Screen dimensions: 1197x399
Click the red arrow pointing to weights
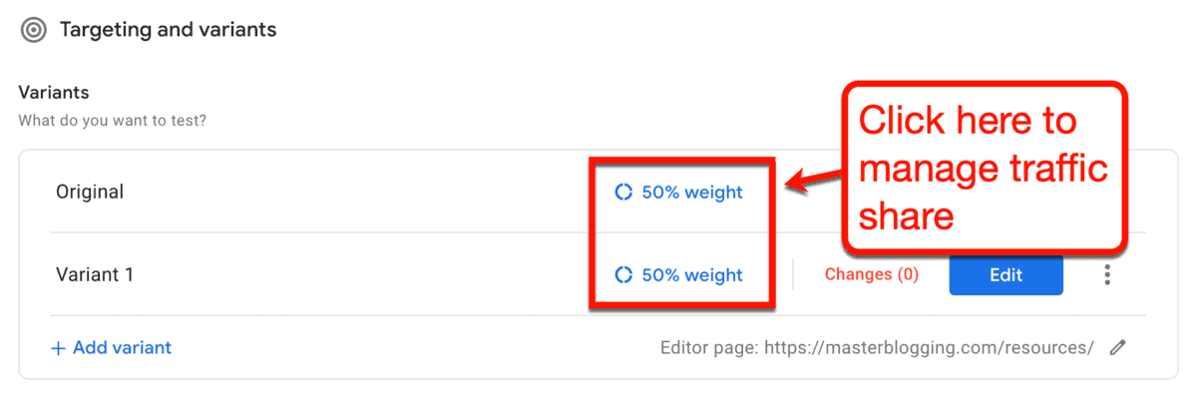pyautogui.click(x=811, y=180)
